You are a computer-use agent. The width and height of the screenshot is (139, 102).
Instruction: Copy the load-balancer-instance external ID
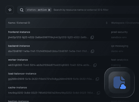pos(97,79)
